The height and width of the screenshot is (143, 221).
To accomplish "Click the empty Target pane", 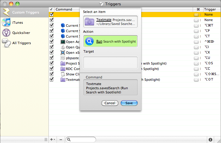I will pyautogui.click(x=110, y=62).
